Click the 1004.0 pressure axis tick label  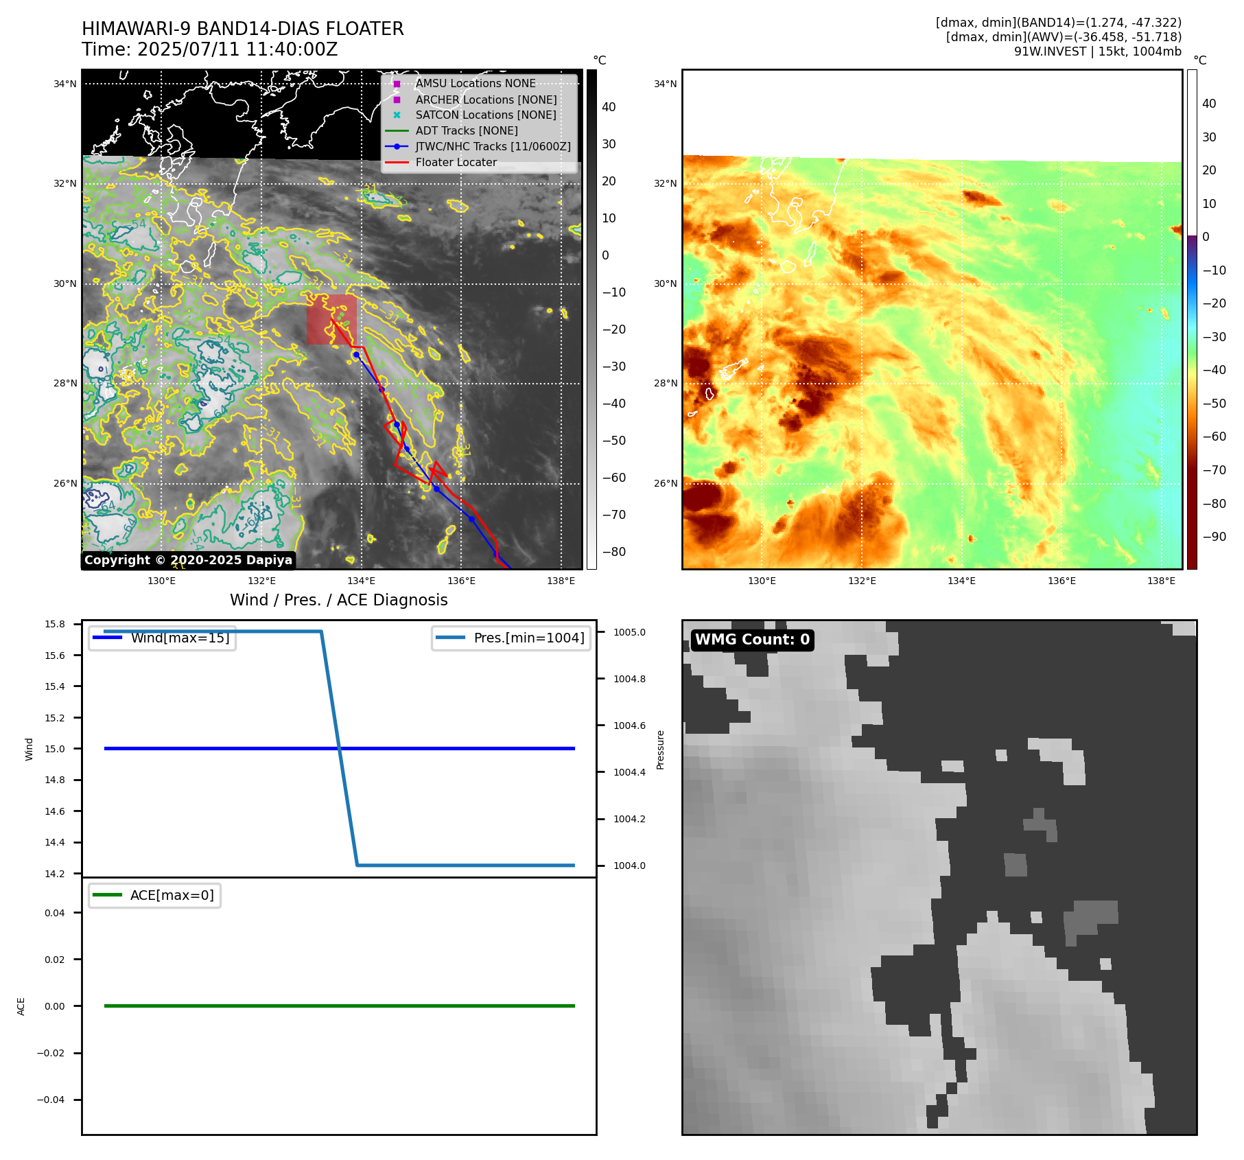click(630, 866)
